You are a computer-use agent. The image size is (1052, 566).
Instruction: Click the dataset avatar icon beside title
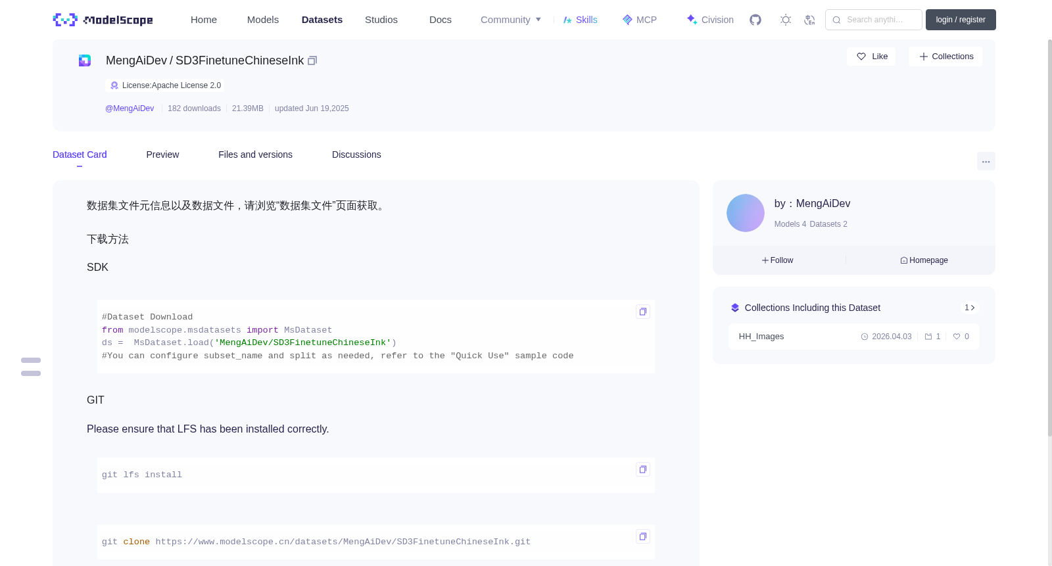(85, 60)
